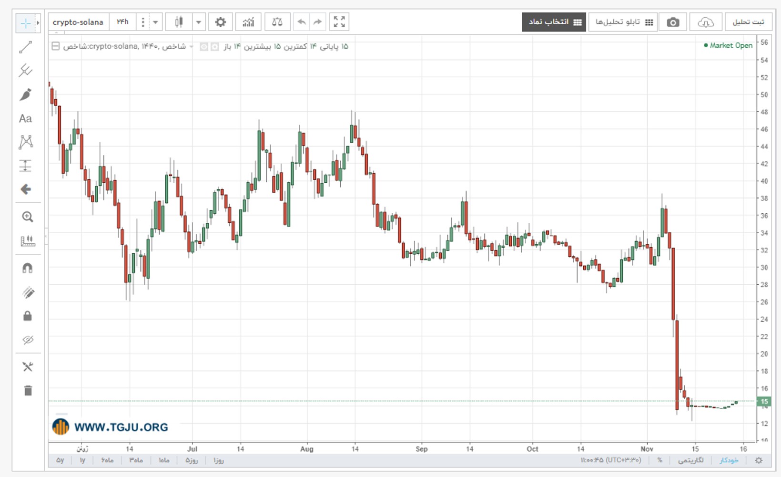The image size is (781, 477).
Task: Click the ثبت تحلیل button
Action: [748, 22]
